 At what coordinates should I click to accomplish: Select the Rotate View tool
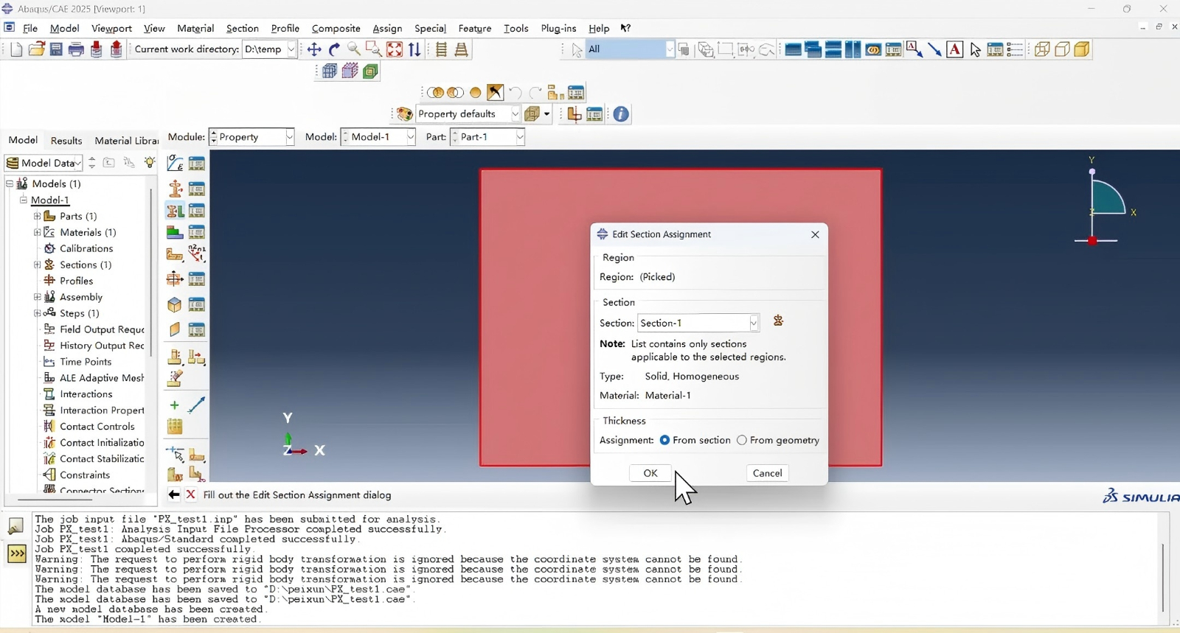click(x=334, y=49)
